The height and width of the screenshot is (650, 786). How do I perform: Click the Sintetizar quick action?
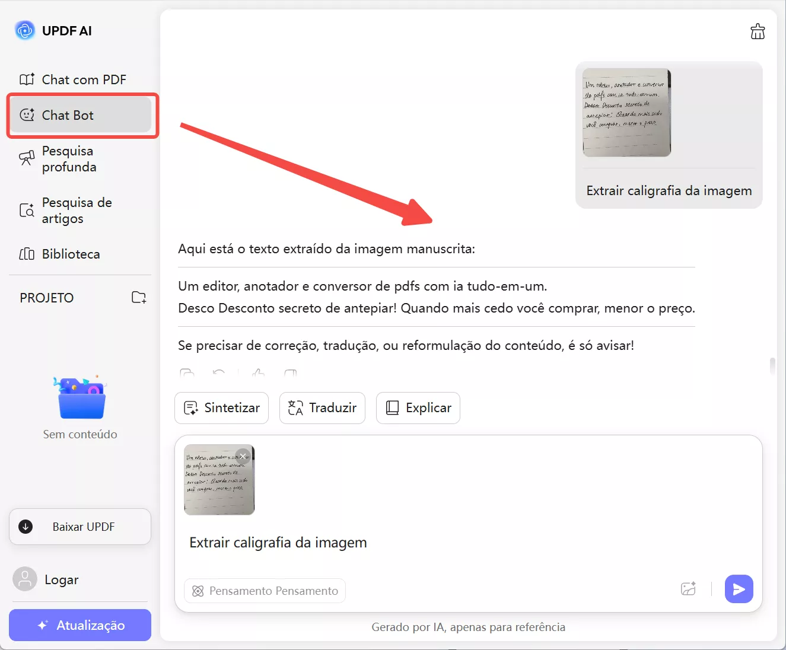tap(221, 408)
